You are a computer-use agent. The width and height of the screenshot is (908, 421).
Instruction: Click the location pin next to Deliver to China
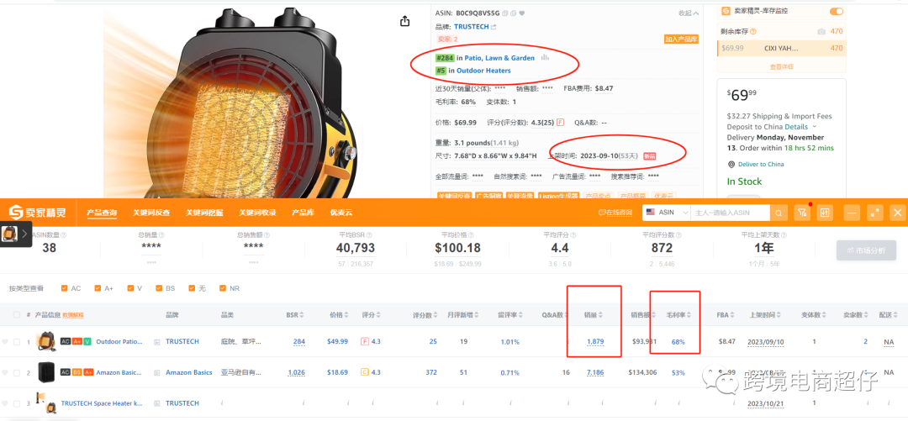point(731,165)
